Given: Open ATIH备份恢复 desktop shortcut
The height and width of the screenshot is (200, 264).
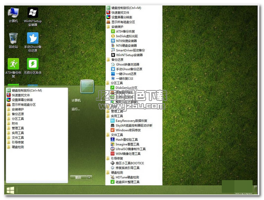Looking at the screenshot, I should tap(13, 68).
